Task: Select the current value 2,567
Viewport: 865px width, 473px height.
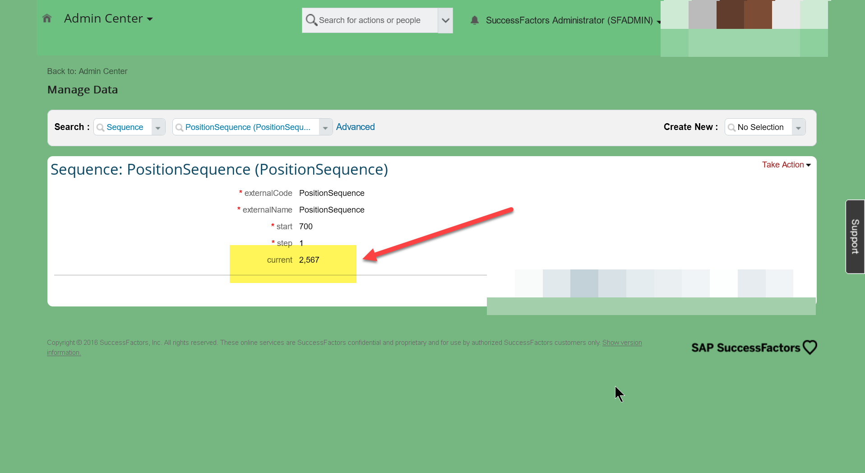Action: [309, 260]
